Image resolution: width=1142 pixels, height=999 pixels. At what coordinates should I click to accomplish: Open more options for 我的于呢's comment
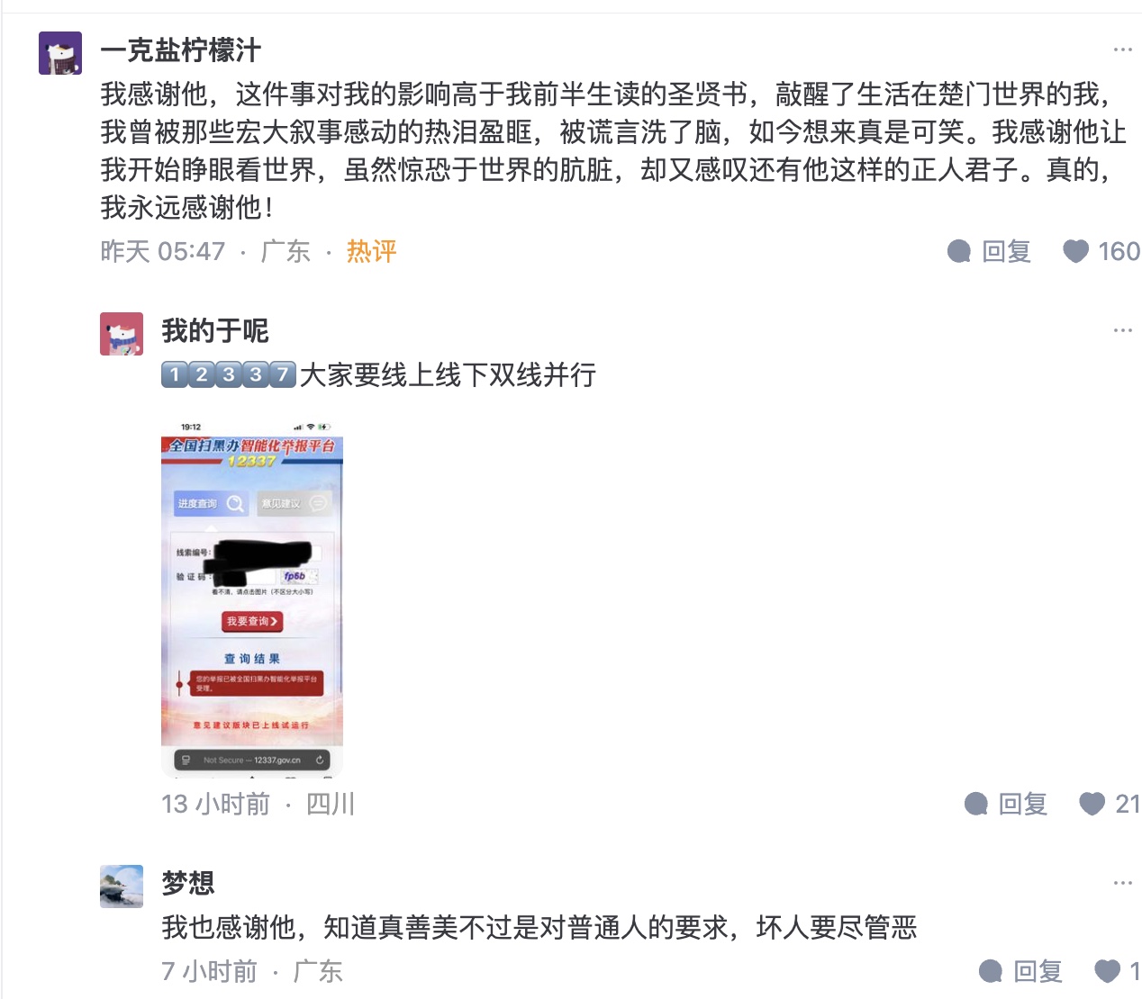tap(1122, 330)
